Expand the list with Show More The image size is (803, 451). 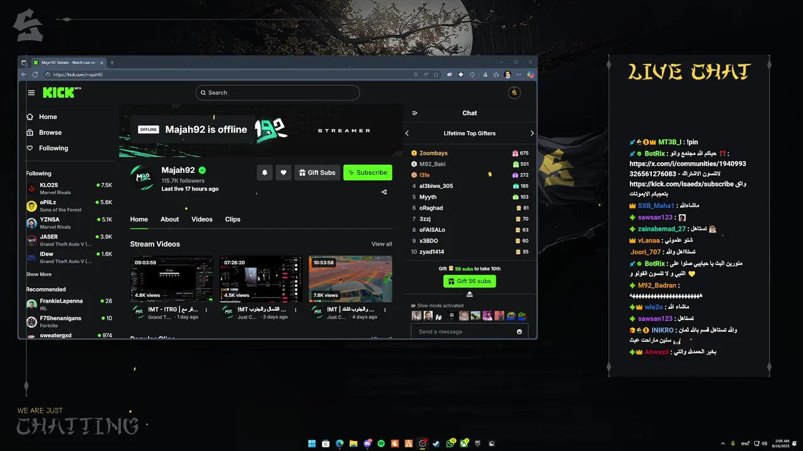click(39, 274)
